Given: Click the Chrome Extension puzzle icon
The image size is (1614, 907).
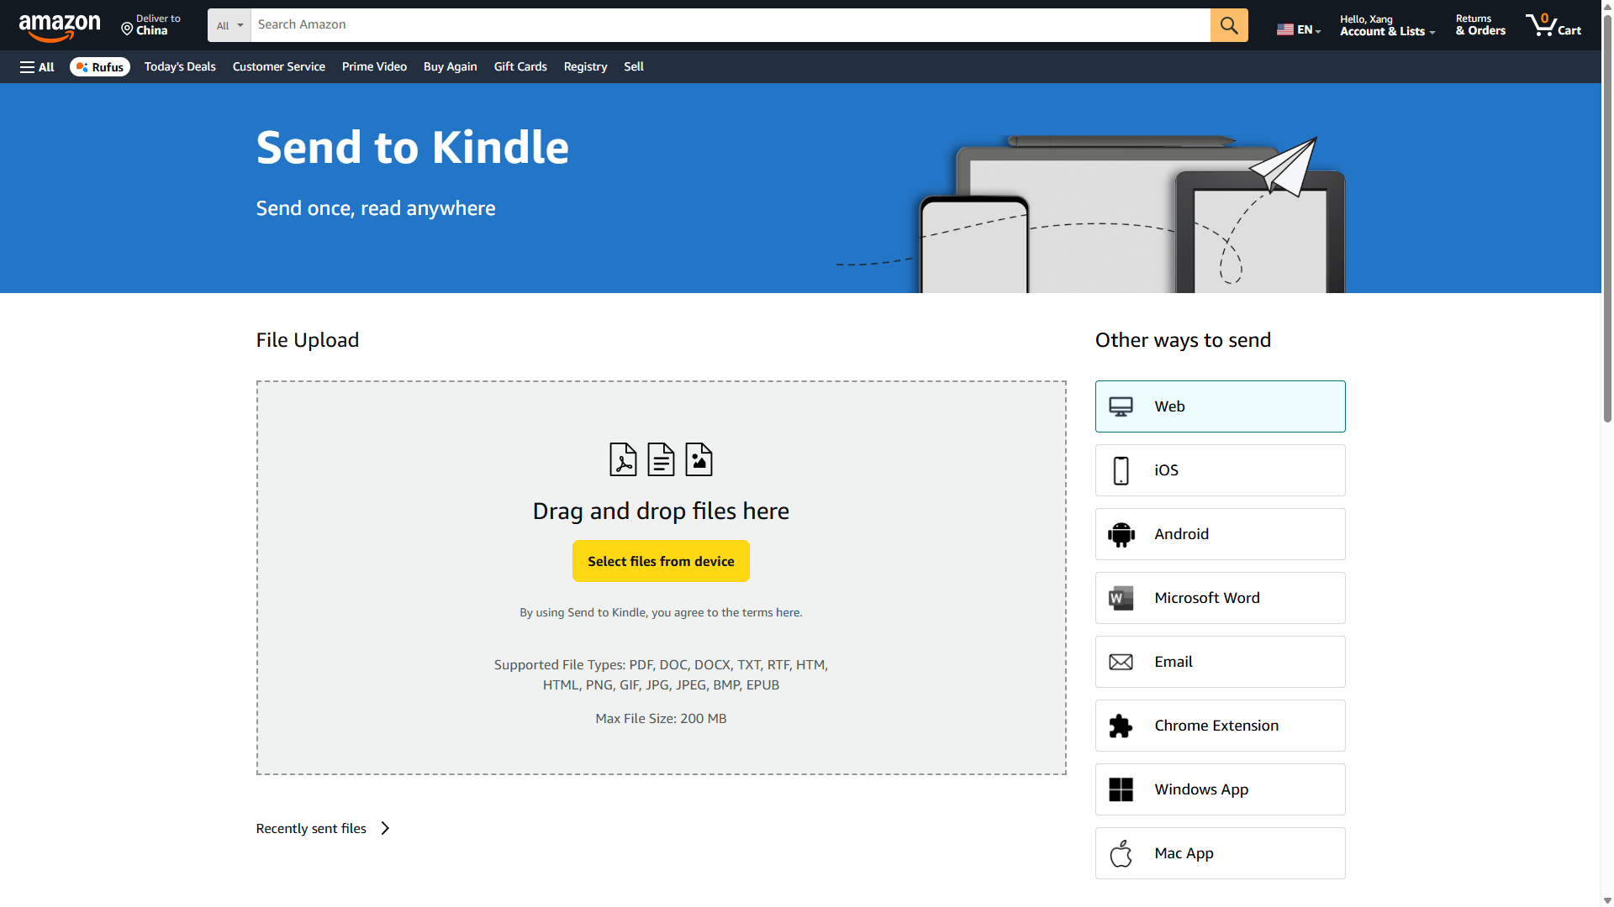Looking at the screenshot, I should point(1121,725).
